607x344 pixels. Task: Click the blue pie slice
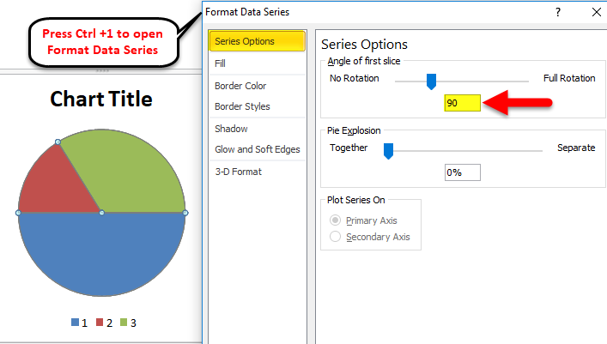pyautogui.click(x=101, y=257)
